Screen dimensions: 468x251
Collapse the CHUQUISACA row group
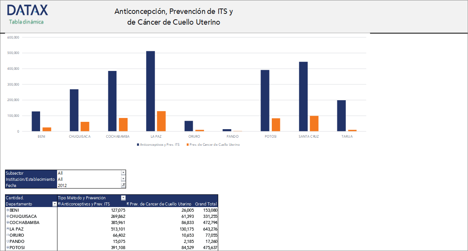[8, 216]
